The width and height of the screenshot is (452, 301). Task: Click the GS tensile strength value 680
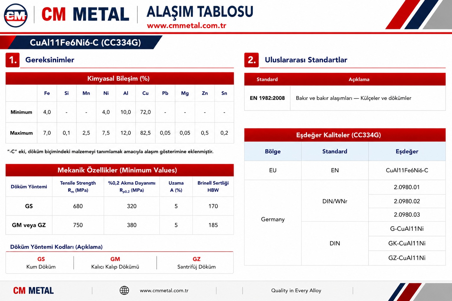click(x=78, y=206)
